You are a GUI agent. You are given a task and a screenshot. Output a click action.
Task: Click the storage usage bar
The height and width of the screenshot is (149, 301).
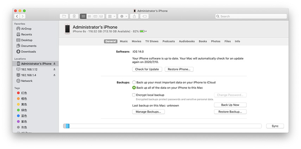coord(162,126)
